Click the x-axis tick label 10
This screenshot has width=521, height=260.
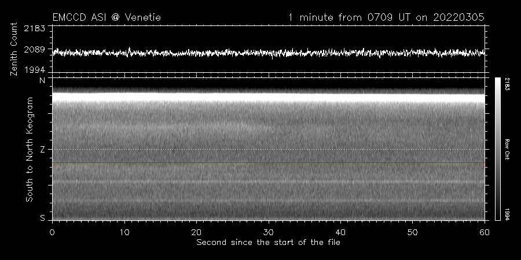point(124,232)
